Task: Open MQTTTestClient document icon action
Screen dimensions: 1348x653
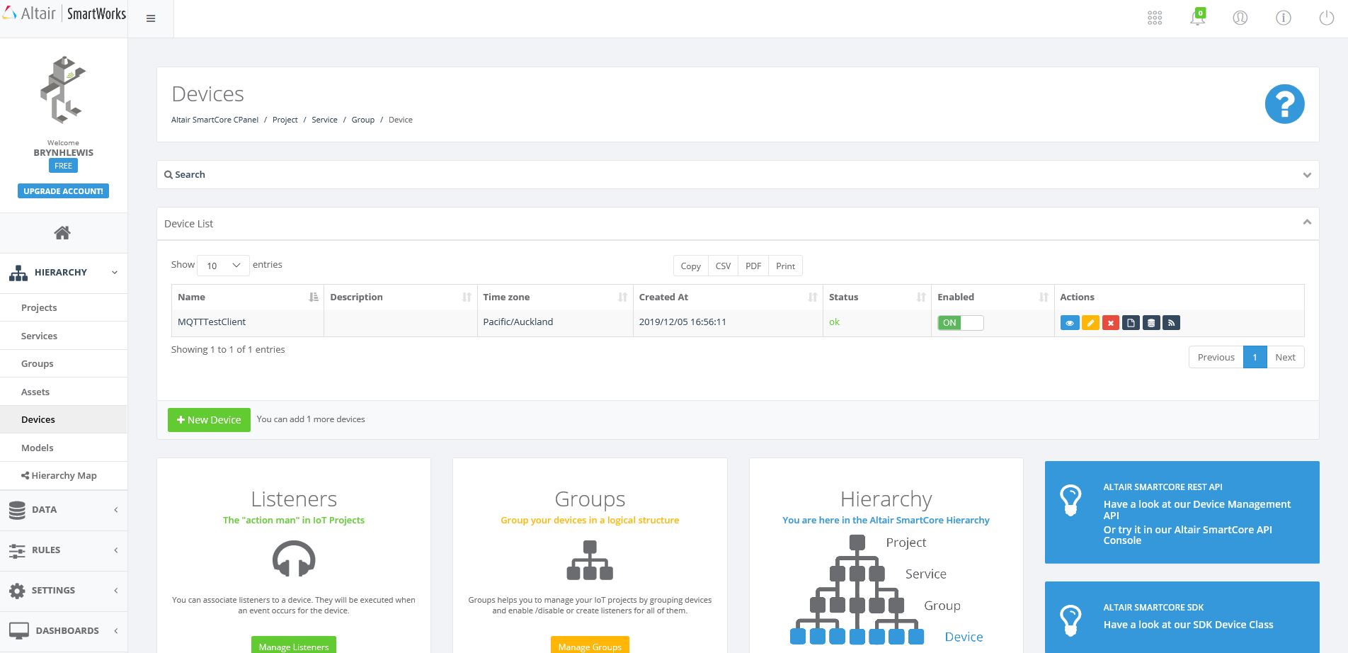Action: (x=1131, y=323)
